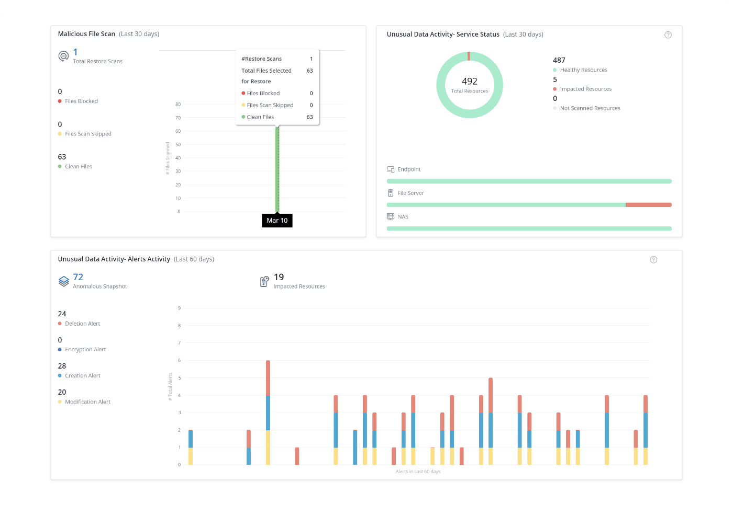Image resolution: width=733 pixels, height=505 pixels.
Task: Toggle the Creation Alert legend item
Action: (x=82, y=376)
